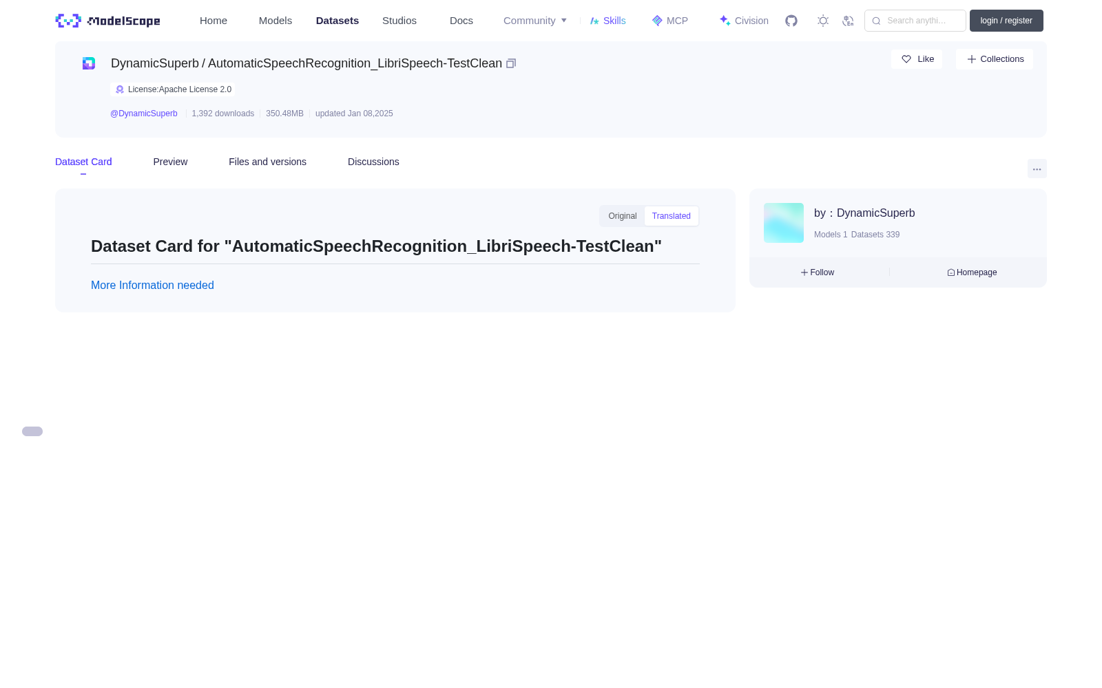Click the Datasets 339 count
The height and width of the screenshot is (688, 1102).
click(875, 235)
